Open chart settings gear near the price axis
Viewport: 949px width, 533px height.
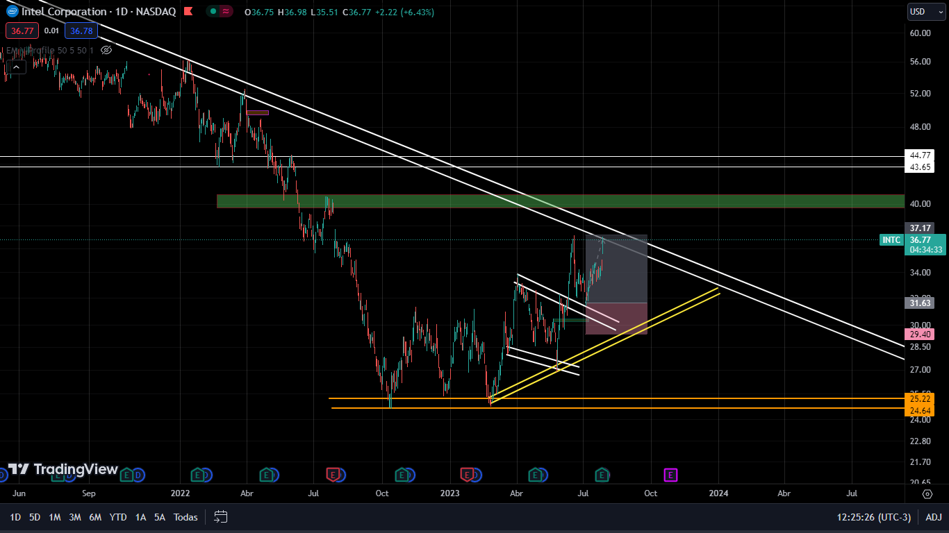[x=927, y=493]
